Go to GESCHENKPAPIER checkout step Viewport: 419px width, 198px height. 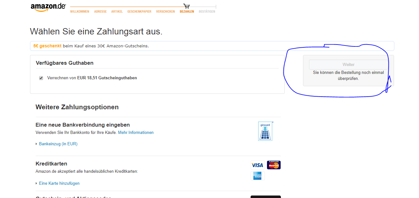[x=139, y=12]
